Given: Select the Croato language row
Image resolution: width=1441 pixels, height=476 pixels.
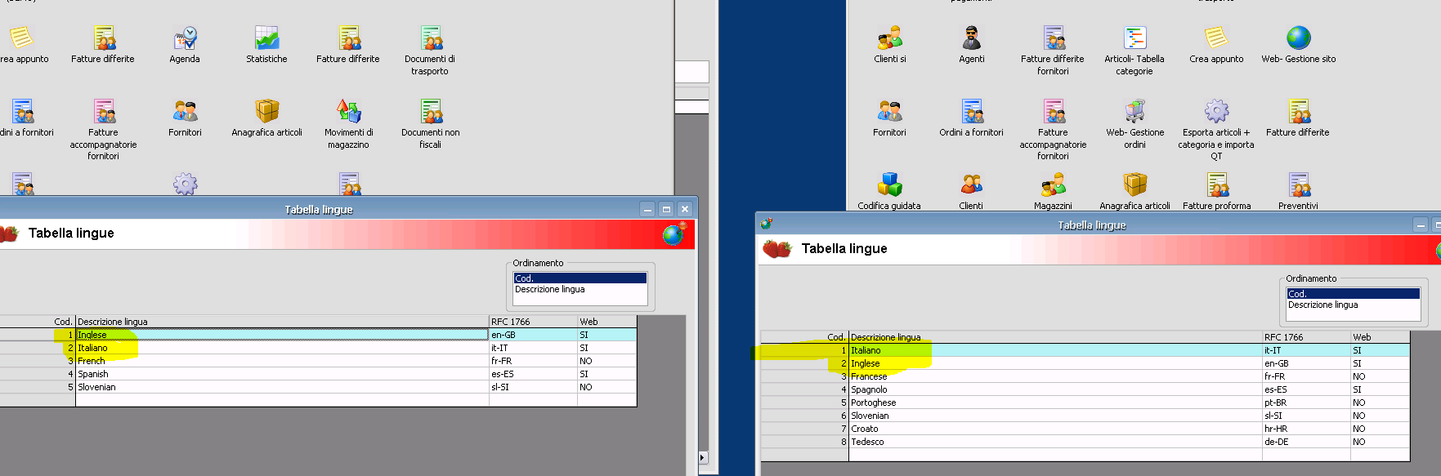Looking at the screenshot, I should [1085, 429].
